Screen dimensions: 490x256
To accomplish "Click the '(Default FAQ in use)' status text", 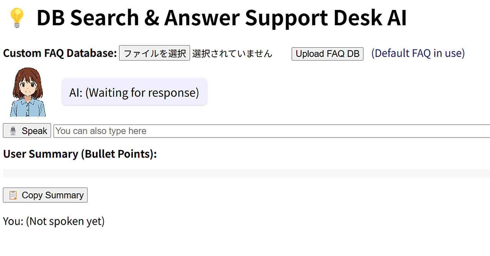I will point(418,53).
